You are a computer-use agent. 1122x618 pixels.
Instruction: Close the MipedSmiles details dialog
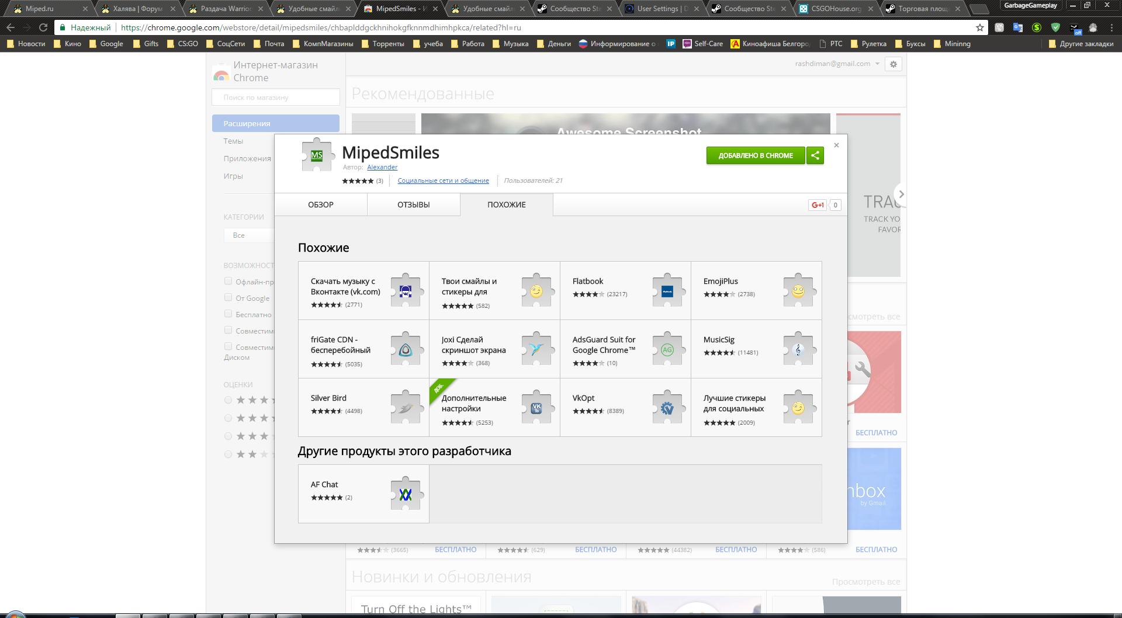click(x=836, y=145)
